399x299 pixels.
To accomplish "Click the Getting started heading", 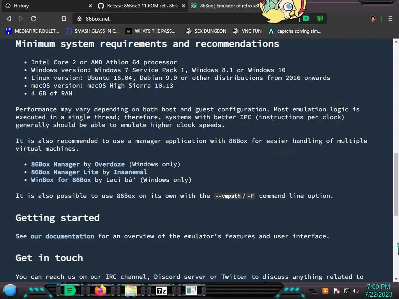I will tap(58, 218).
